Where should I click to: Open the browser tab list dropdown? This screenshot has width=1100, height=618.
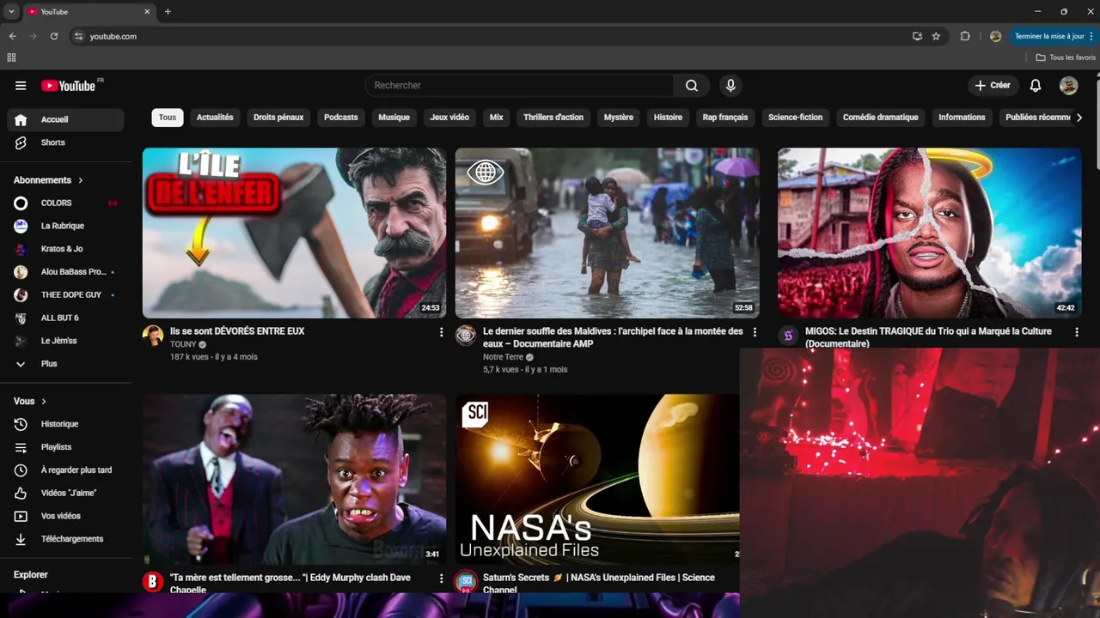(x=11, y=12)
